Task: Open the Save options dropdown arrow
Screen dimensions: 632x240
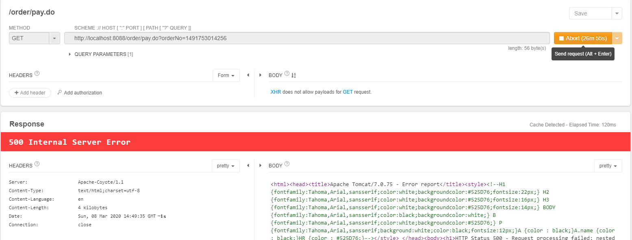Action: tap(617, 13)
